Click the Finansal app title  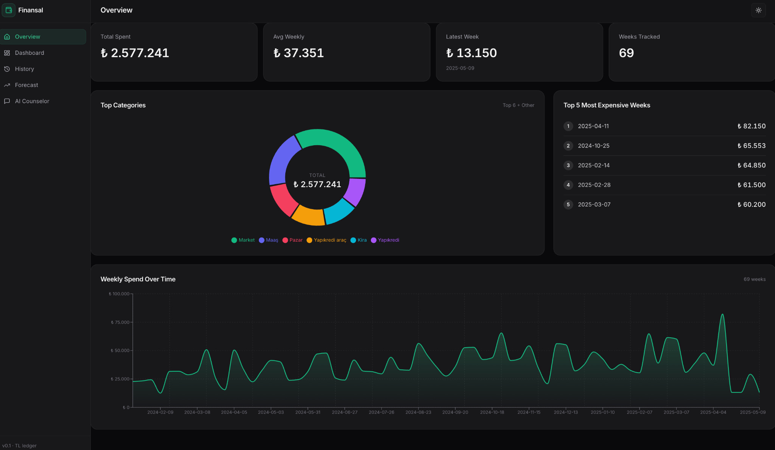click(x=31, y=10)
